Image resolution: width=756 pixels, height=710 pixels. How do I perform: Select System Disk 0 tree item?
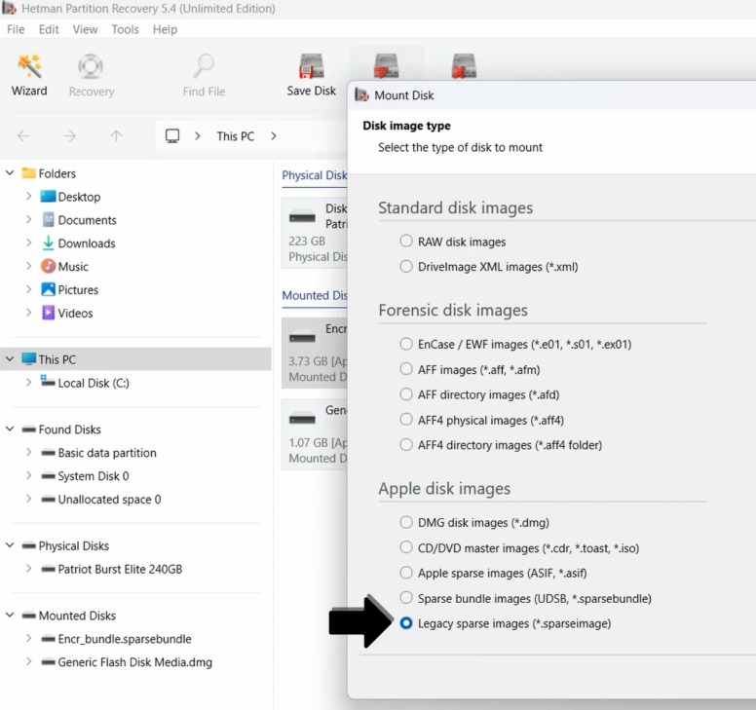pyautogui.click(x=94, y=475)
